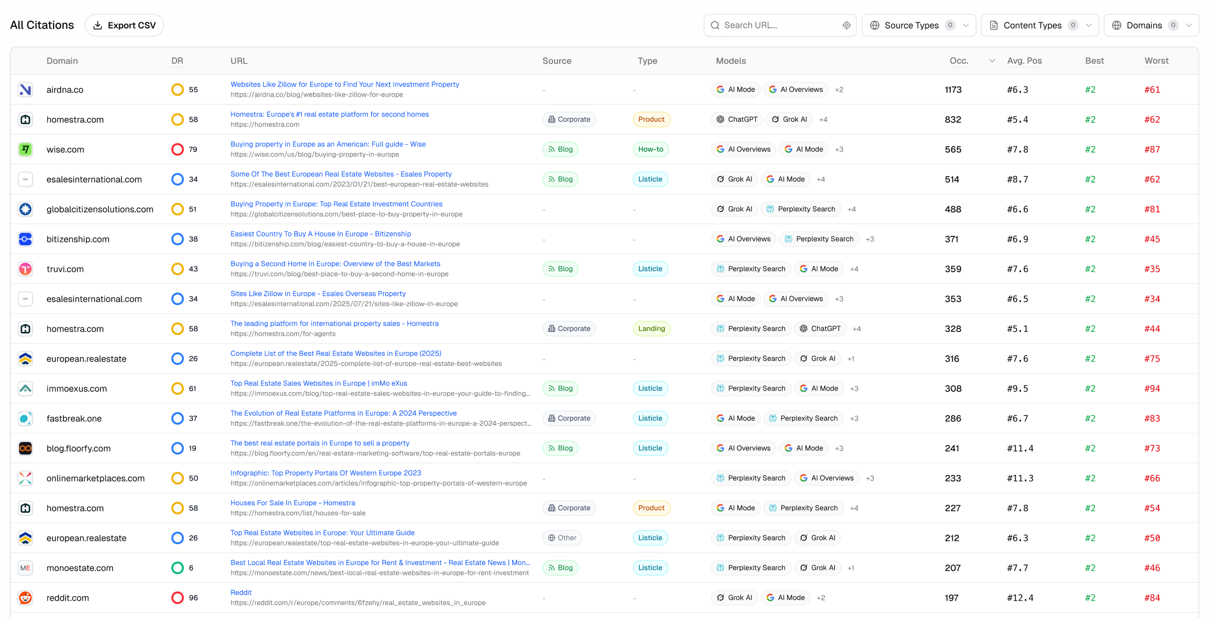Click the wise.com green logo icon
The image size is (1210, 618).
25,149
